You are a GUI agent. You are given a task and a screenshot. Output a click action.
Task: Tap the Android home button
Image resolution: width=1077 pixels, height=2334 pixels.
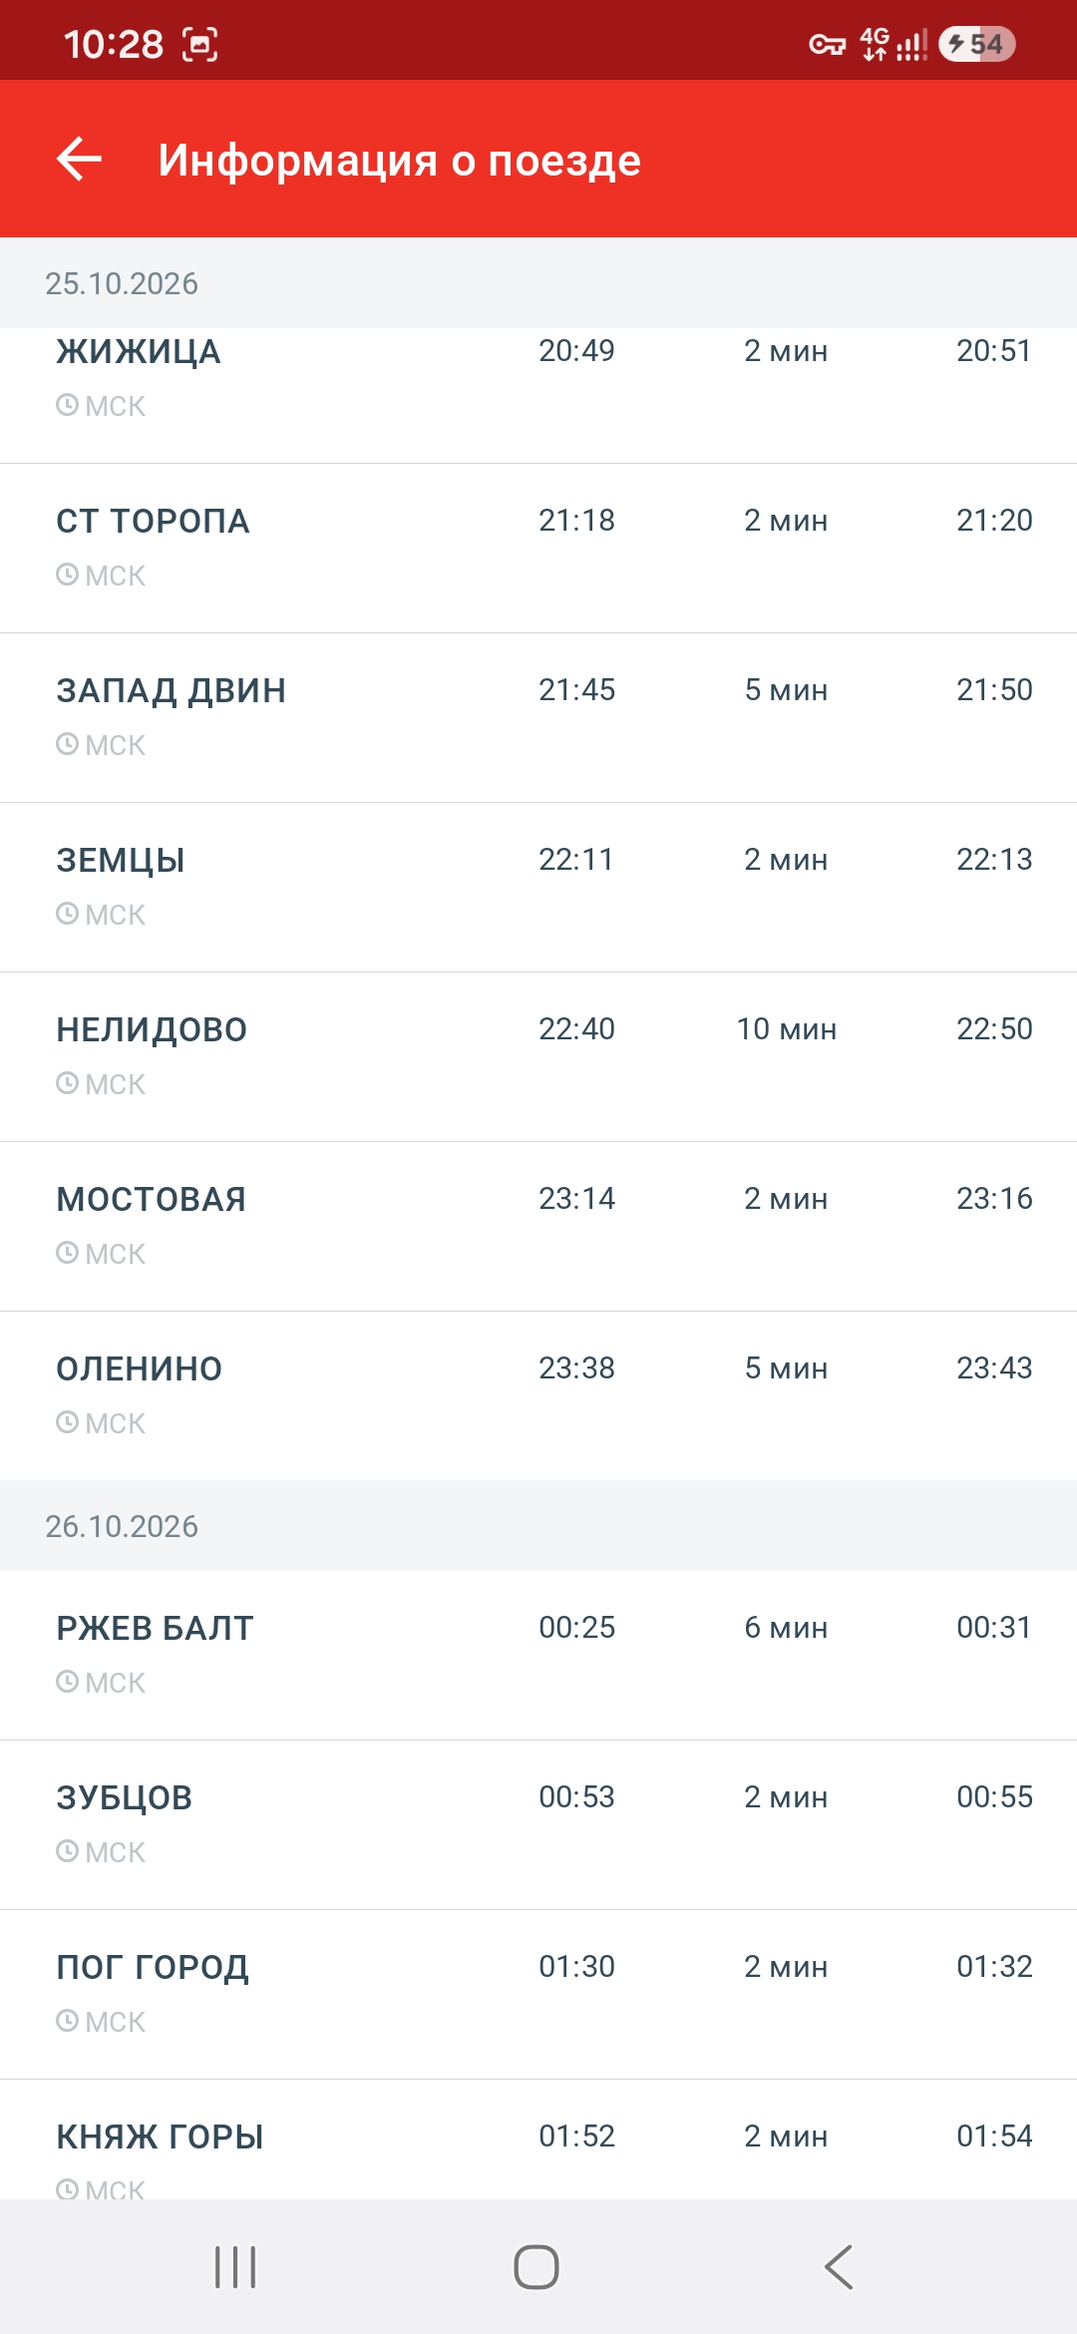point(537,2267)
